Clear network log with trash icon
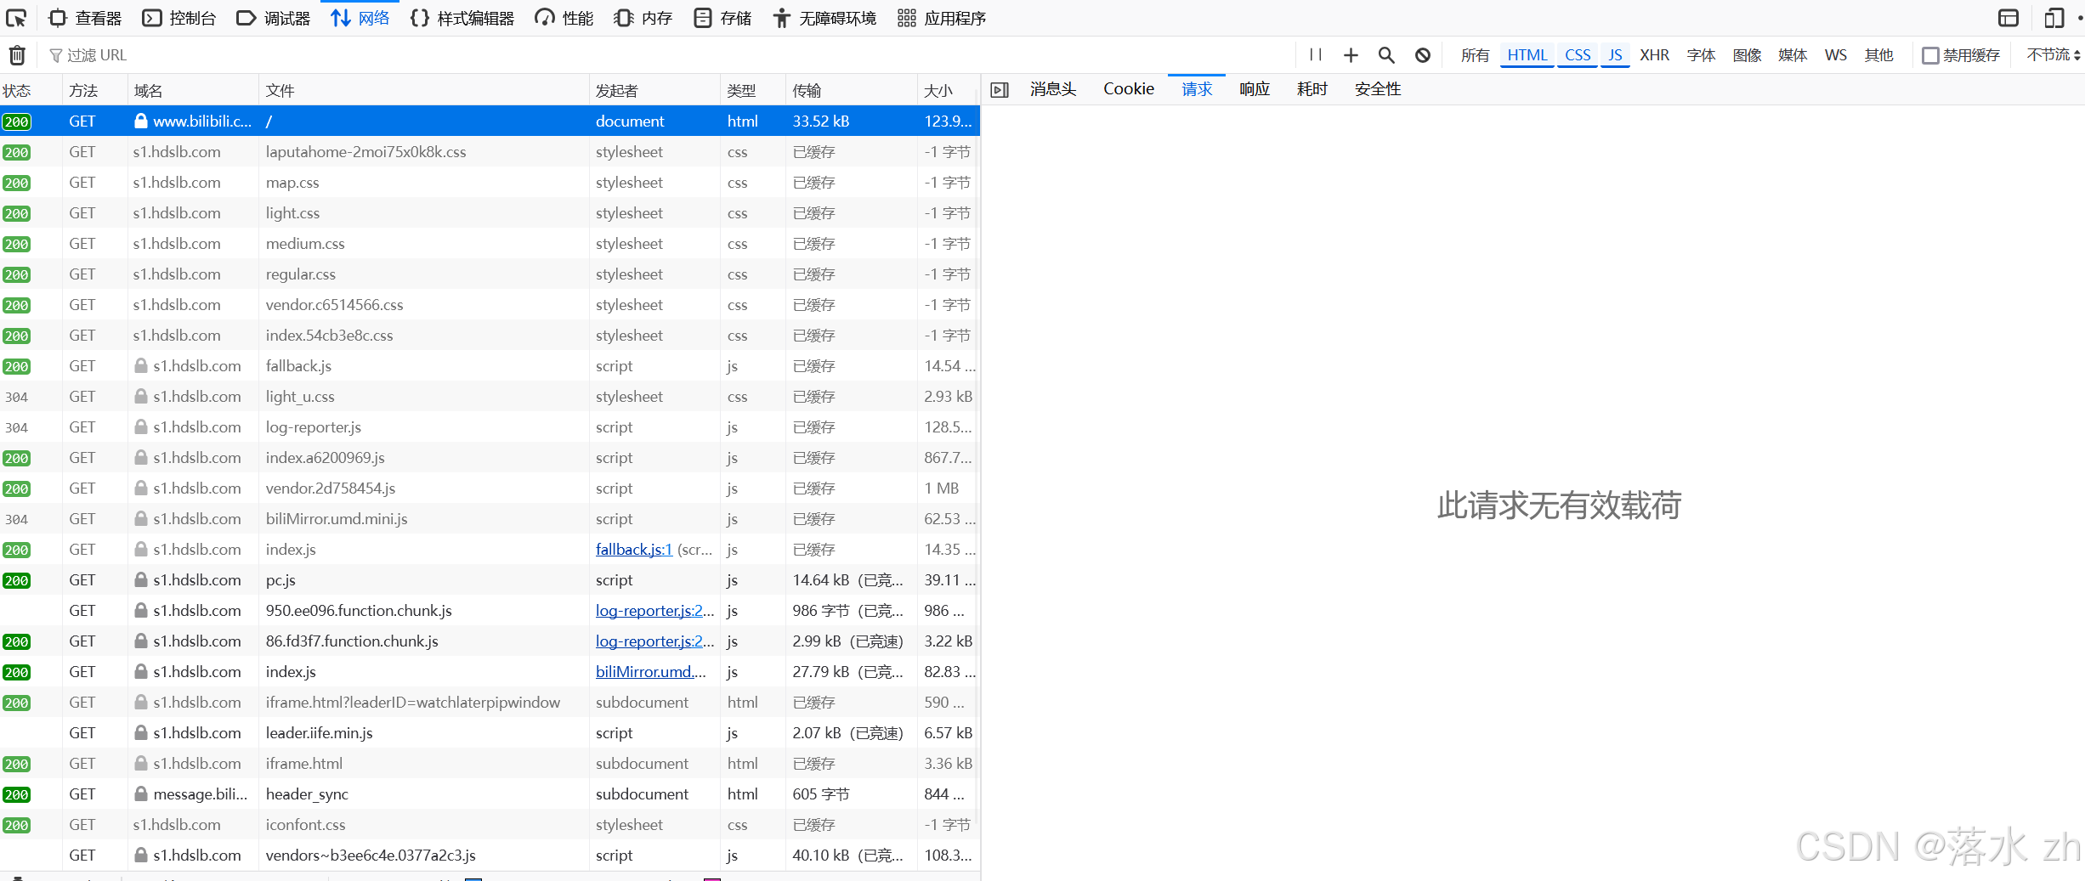The image size is (2085, 881). pos(17,55)
